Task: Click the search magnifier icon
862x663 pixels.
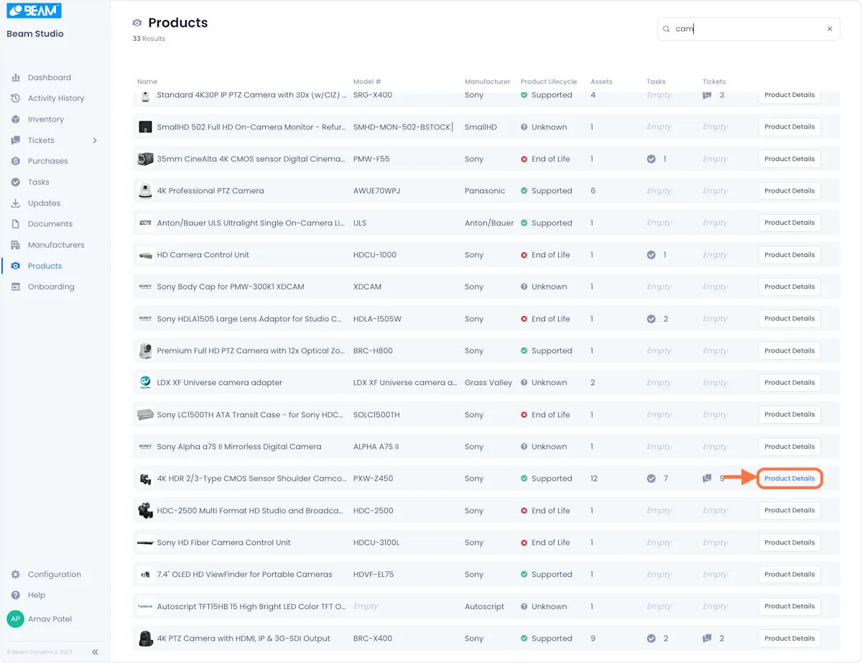Action: coord(667,29)
